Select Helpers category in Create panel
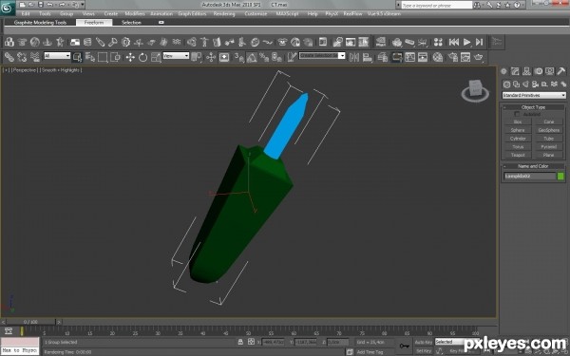 (544, 84)
